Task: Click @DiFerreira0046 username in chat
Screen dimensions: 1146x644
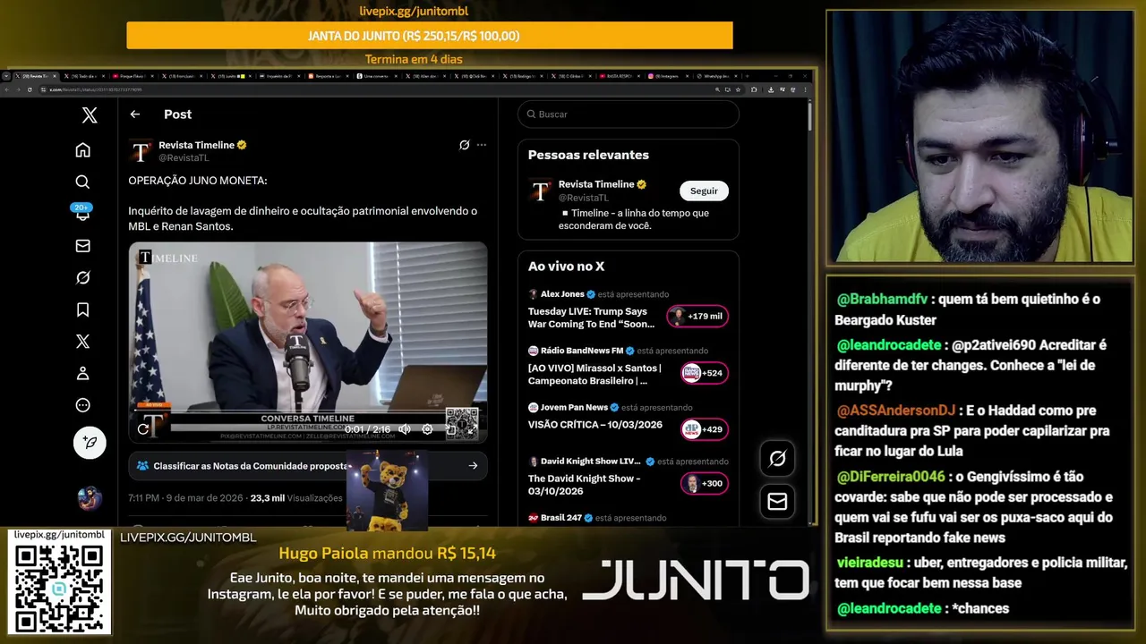Action: (x=891, y=477)
